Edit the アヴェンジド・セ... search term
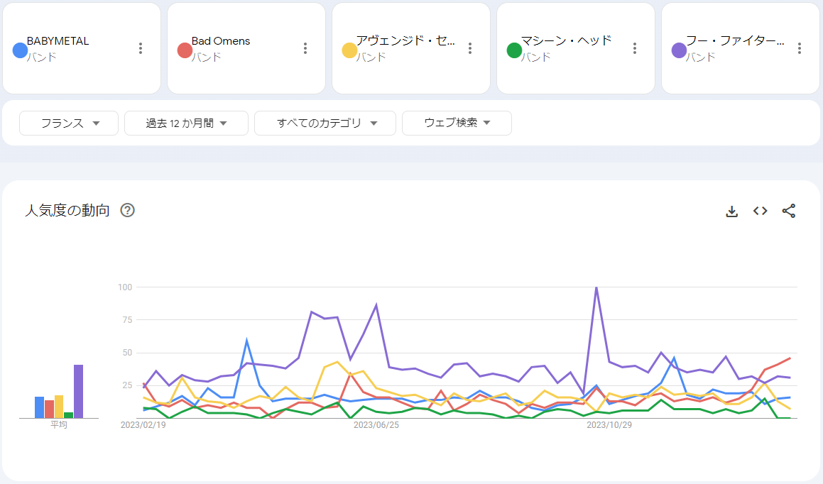Screen dimensions: 823x484 click(x=405, y=41)
